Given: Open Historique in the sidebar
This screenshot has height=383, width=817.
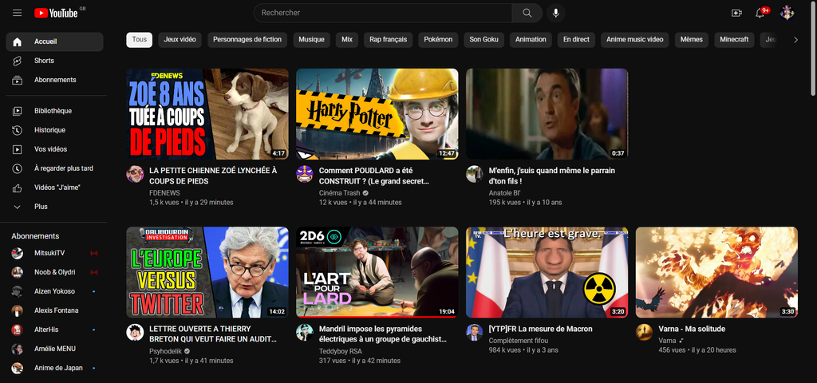Looking at the screenshot, I should pyautogui.click(x=49, y=130).
